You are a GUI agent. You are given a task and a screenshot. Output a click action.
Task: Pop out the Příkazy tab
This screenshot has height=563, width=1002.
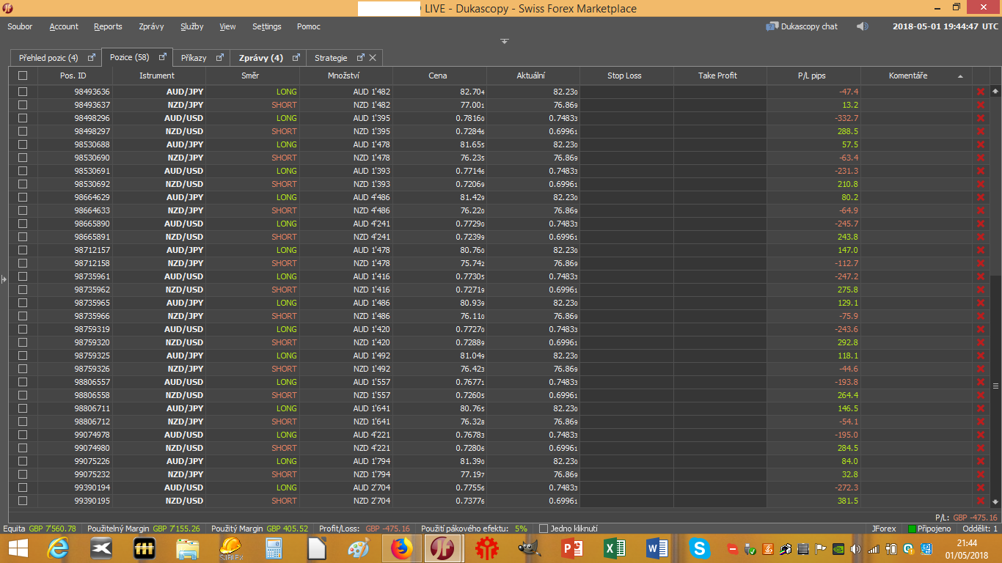[x=220, y=57]
